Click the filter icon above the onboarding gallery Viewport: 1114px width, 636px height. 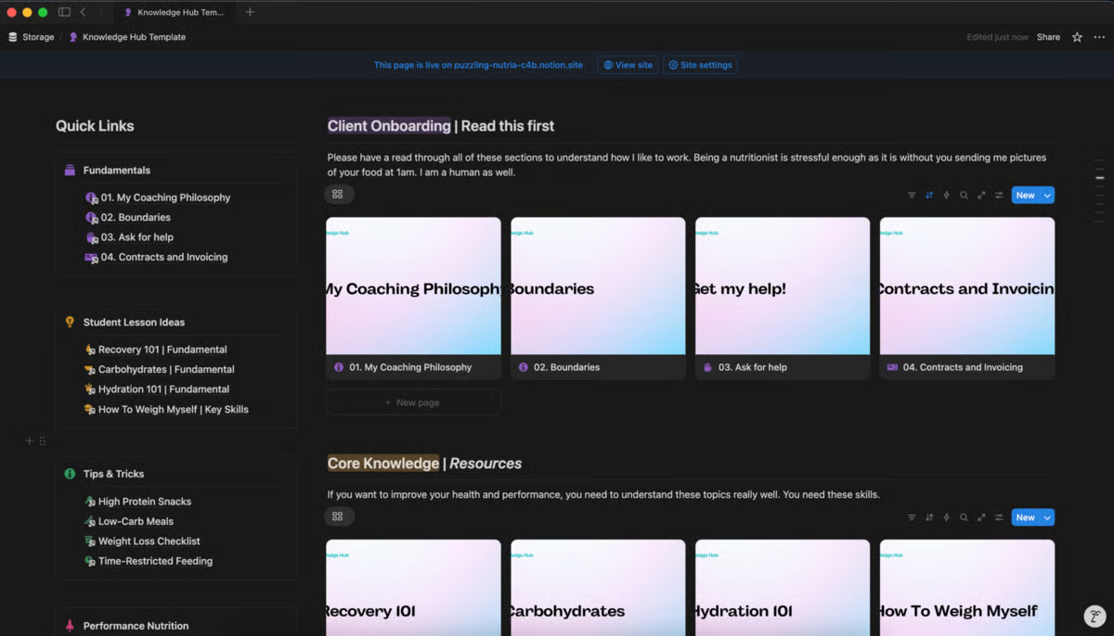click(x=911, y=195)
